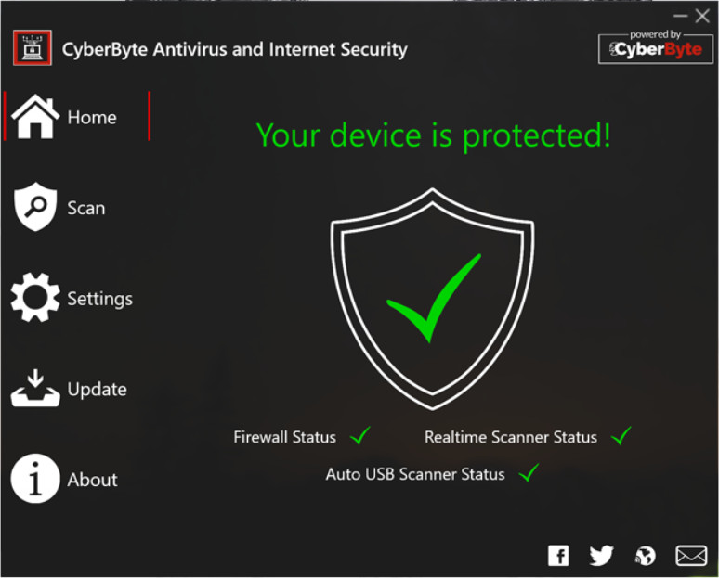The image size is (719, 578).
Task: Open the Twitter bird icon
Action: point(602,555)
